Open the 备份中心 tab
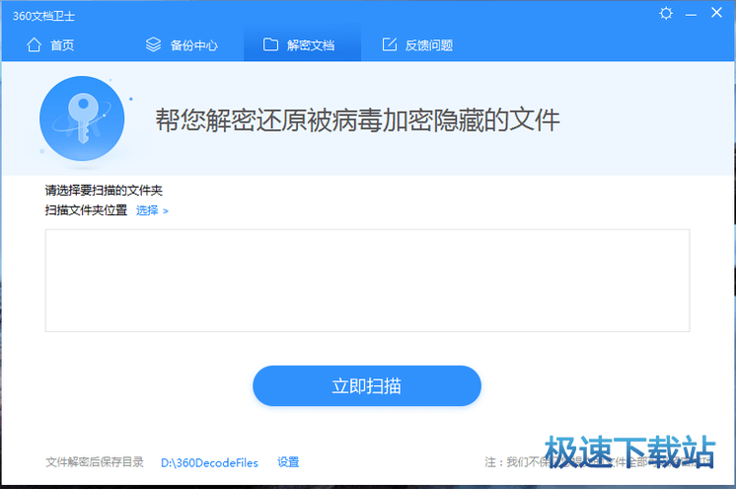The image size is (736, 489). pos(193,45)
